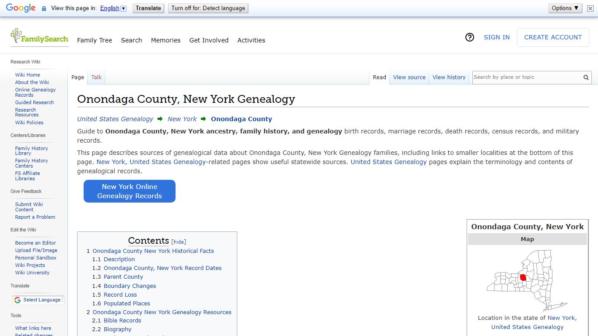
Task: Open Research Resources sidebar link
Action: coord(27,112)
